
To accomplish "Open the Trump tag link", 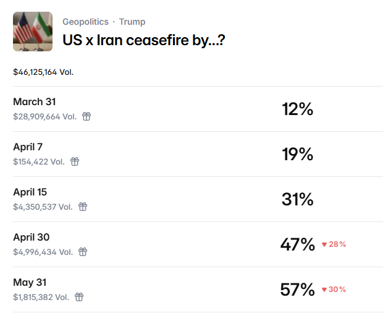I will pos(132,22).
